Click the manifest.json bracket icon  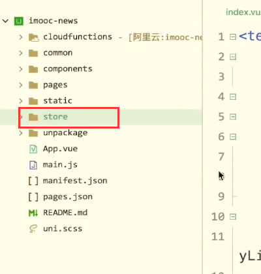tap(33, 181)
